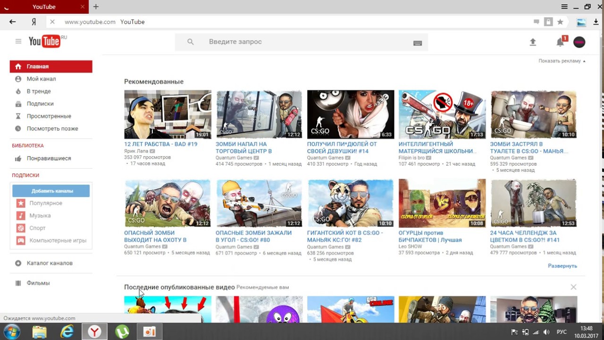Viewport: 604px width, 340px height.
Task: Click the Добавить каналы button
Action: point(51,191)
